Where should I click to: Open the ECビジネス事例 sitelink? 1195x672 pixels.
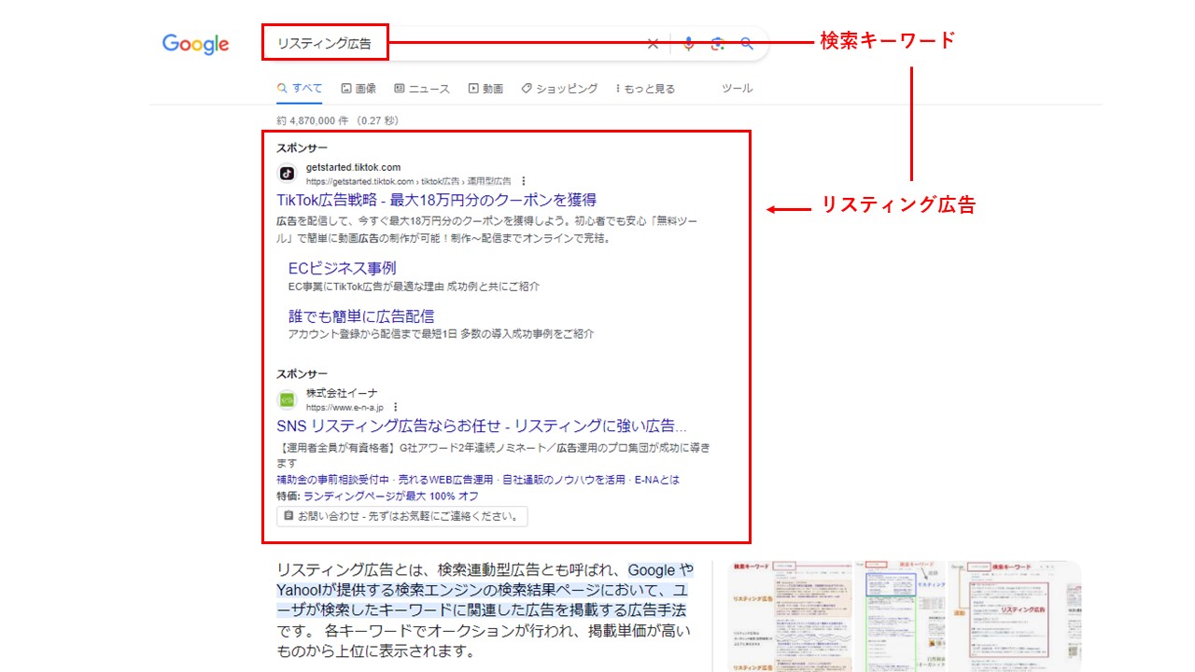(342, 268)
